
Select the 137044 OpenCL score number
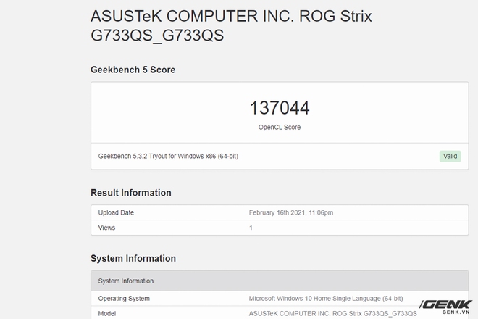[280, 108]
